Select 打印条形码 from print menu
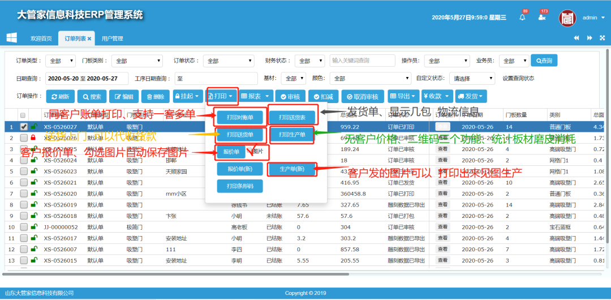This screenshot has width=611, height=300. (240, 186)
